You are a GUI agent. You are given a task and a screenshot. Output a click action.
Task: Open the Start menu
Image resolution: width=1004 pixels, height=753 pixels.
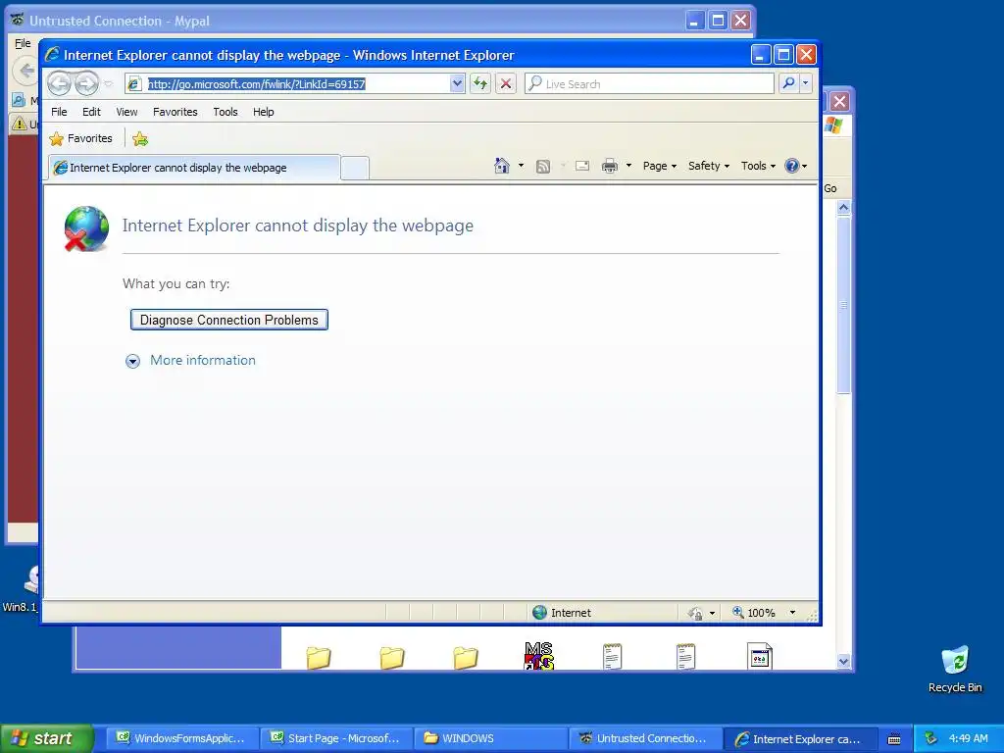(x=47, y=738)
